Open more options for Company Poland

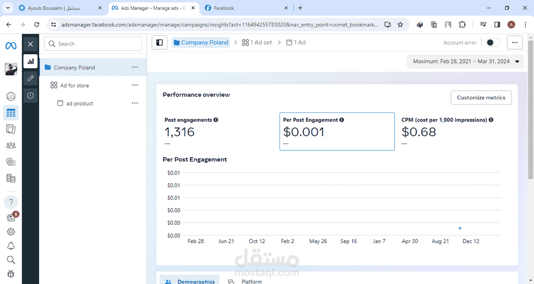135,67
